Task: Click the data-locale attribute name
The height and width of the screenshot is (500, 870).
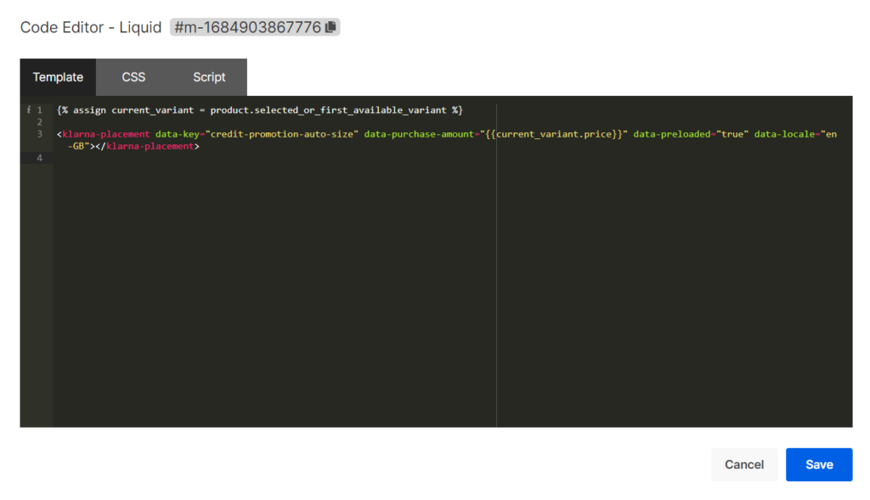Action: pos(784,134)
